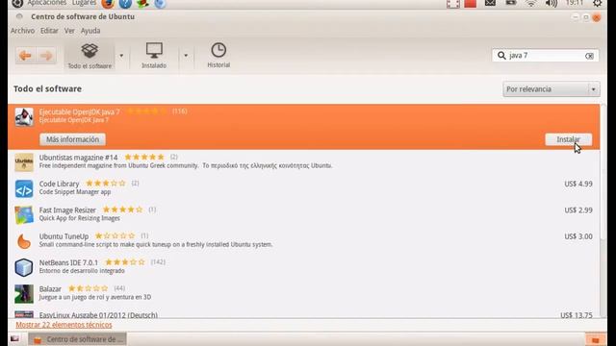Open the Editar menu
Viewport: 616px width, 346px height.
click(x=49, y=31)
